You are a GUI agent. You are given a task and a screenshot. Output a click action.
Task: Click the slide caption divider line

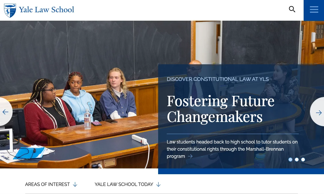pos(232,134)
